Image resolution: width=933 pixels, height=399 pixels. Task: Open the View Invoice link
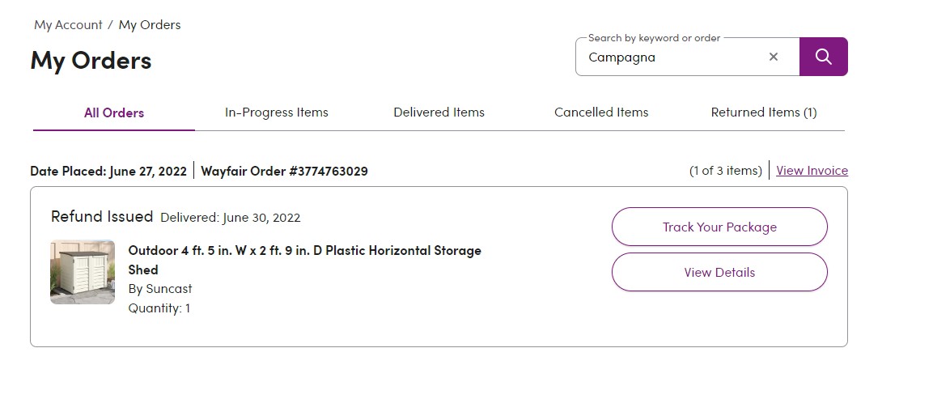812,170
